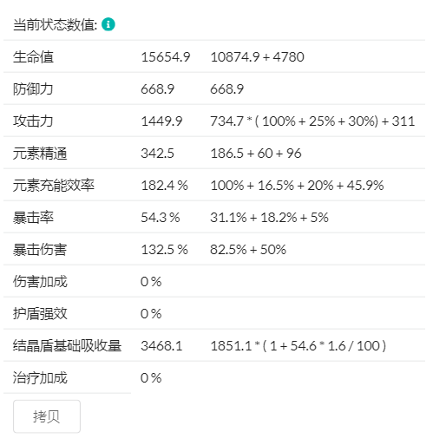Click the 防御力 stat label

pos(33,88)
